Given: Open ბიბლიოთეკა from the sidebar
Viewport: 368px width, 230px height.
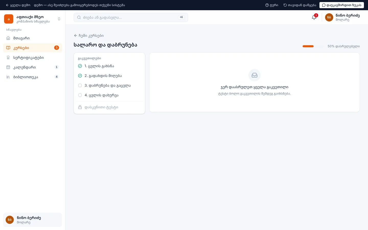Looking at the screenshot, I should pos(32,77).
